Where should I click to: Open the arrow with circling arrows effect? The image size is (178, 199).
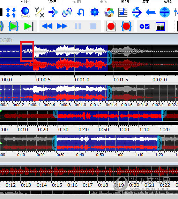tap(136, 12)
